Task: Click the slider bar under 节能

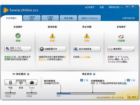Action: click(x=10, y=93)
